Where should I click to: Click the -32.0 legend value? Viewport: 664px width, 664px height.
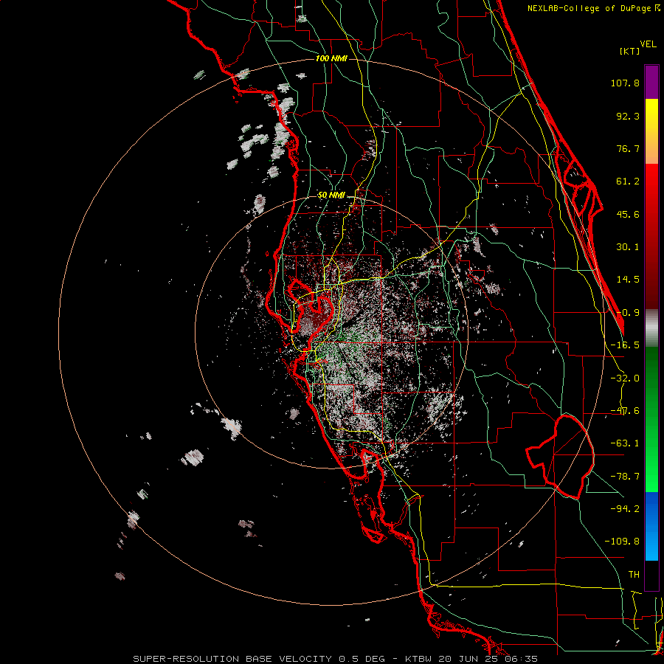point(625,378)
